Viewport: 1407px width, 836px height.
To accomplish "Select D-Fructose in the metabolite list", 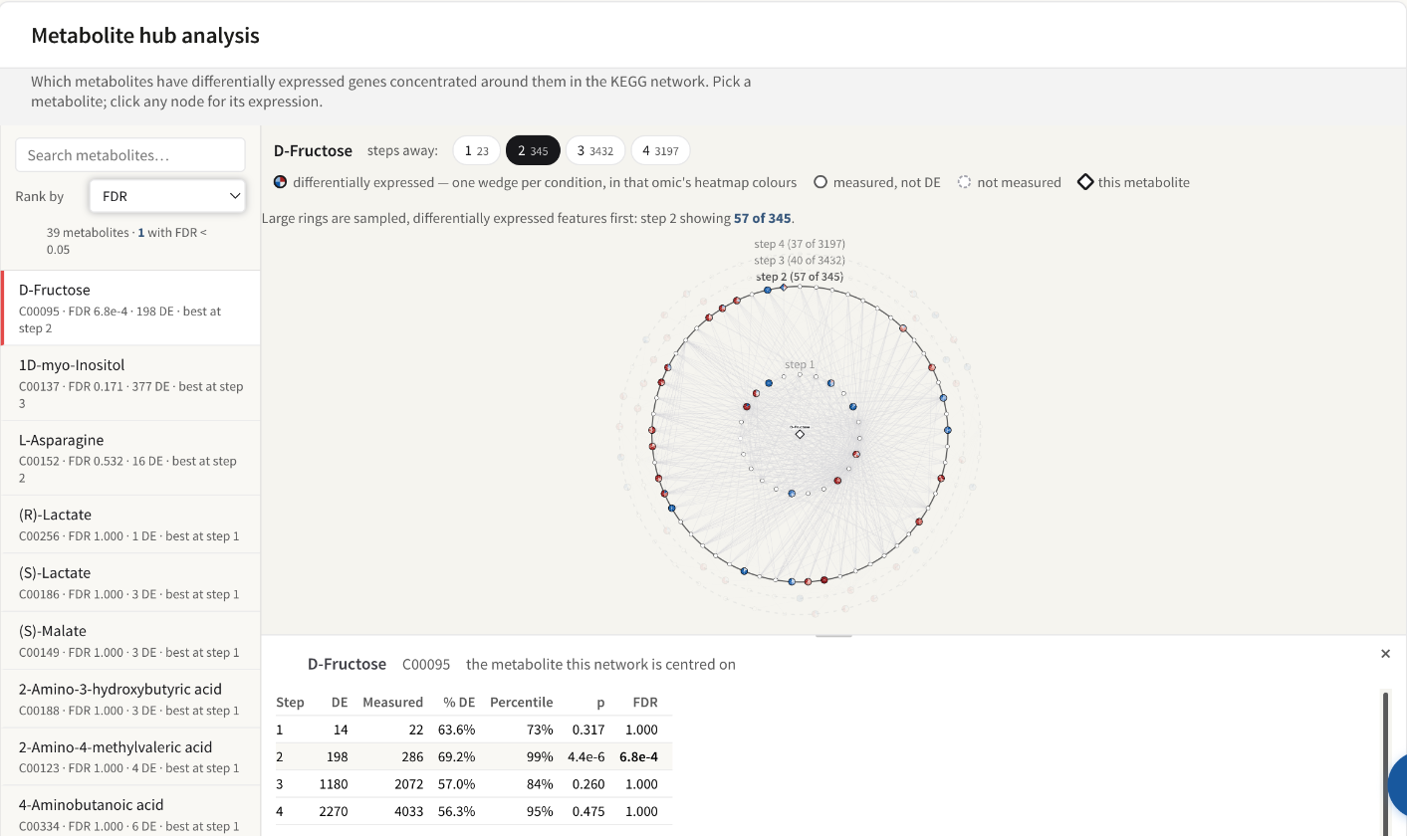I will [130, 308].
